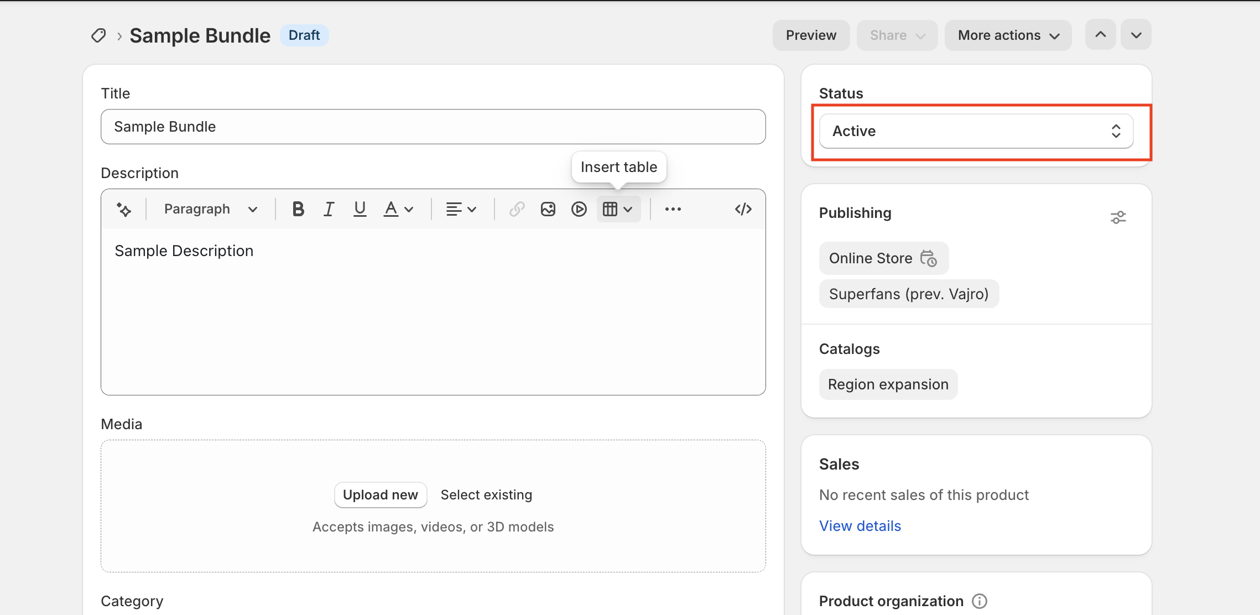
Task: Click the AI generate text sparkle icon
Action: (x=124, y=209)
